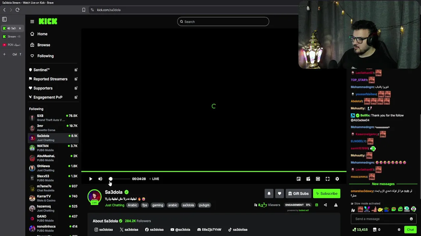Subscribe to Sa3dola

point(327,193)
